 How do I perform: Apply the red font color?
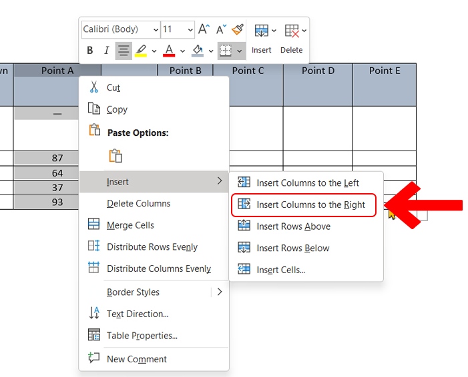pos(169,51)
